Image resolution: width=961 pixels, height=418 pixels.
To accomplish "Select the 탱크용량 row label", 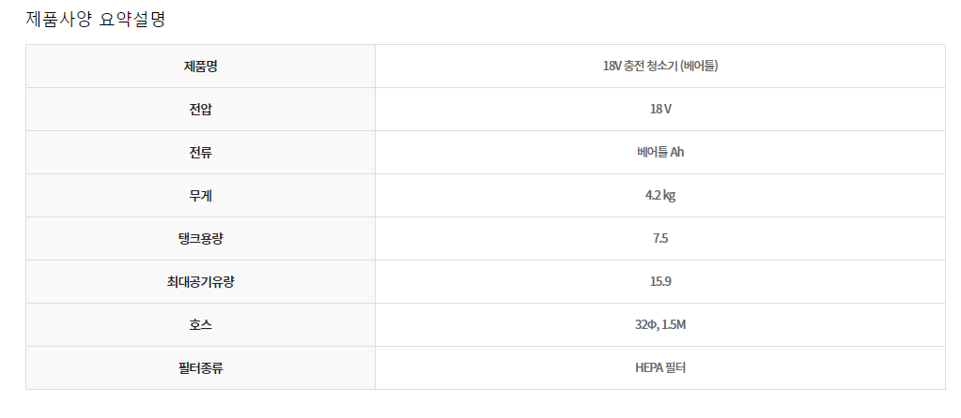I will (x=200, y=239).
